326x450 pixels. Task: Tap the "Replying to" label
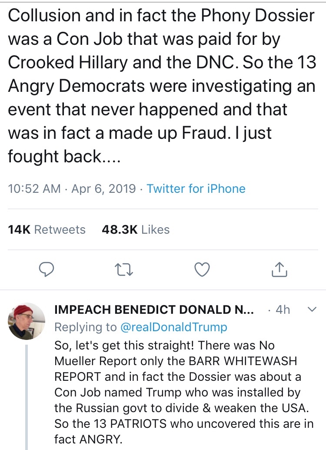point(86,327)
